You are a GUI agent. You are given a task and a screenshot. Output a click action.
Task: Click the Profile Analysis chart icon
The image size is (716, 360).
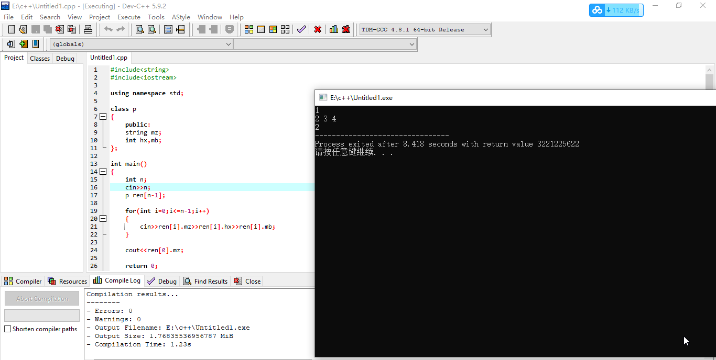pos(334,29)
